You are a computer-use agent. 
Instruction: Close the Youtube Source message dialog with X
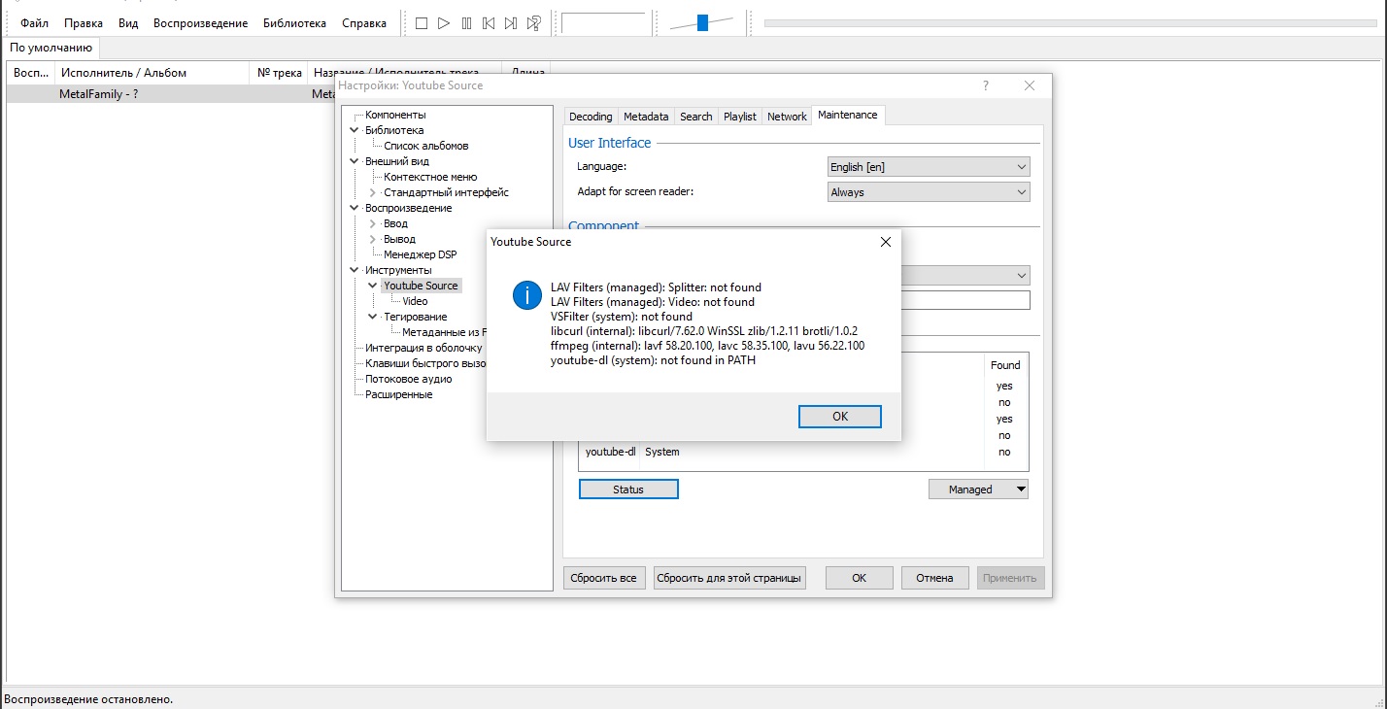coord(885,242)
